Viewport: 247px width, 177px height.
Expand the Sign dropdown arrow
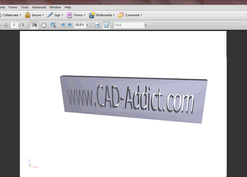(62, 15)
